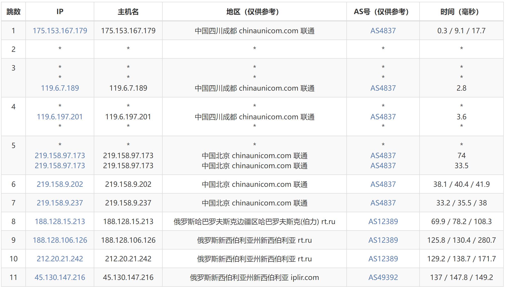Image resolution: width=505 pixels, height=287 pixels.
Task: Click the 地区（仅供参考）column header
Action: pyautogui.click(x=254, y=12)
